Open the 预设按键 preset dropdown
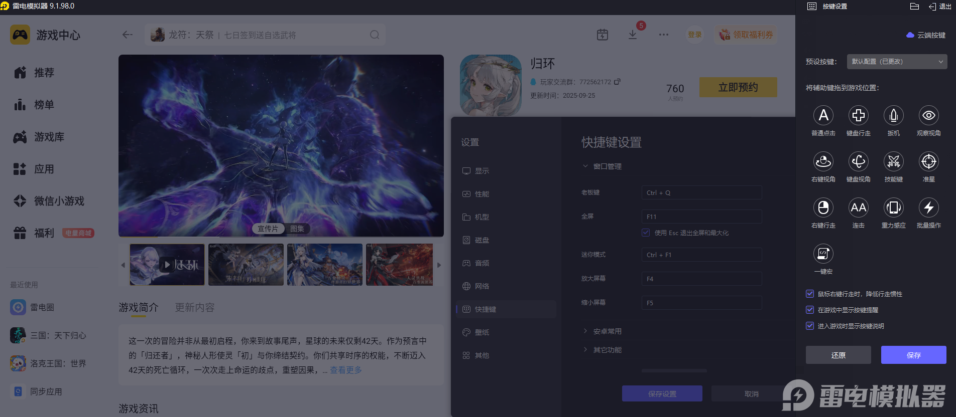Viewport: 956px width, 417px height. (897, 62)
